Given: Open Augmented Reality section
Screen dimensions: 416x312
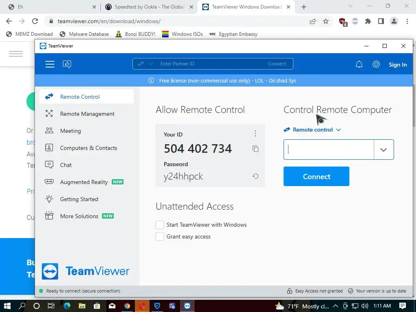Looking at the screenshot, I should pyautogui.click(x=87, y=182).
